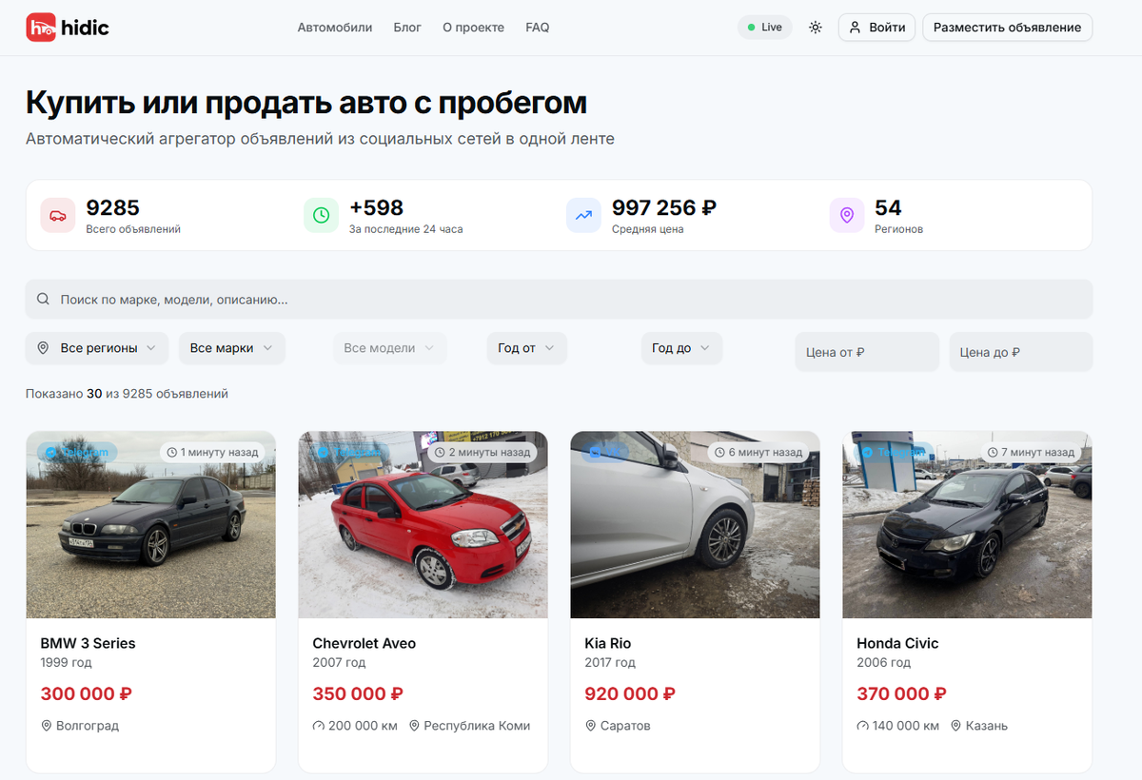Focus the search by brand, model field

point(560,299)
